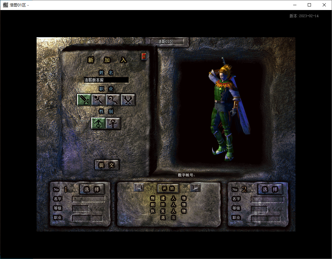The image size is (332, 259).
Task: Minimize the 浩哥01区 window
Action: [295, 5]
